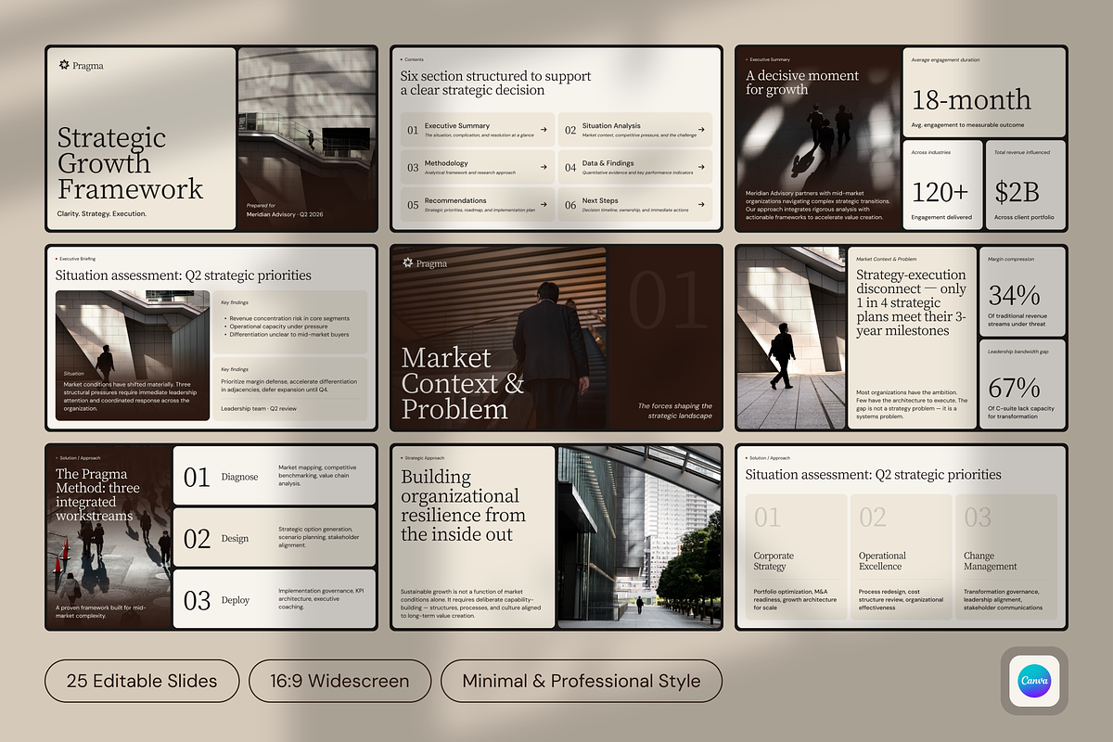Click the 120+ engagement figure
Screen dimensions: 1113x742
[940, 193]
